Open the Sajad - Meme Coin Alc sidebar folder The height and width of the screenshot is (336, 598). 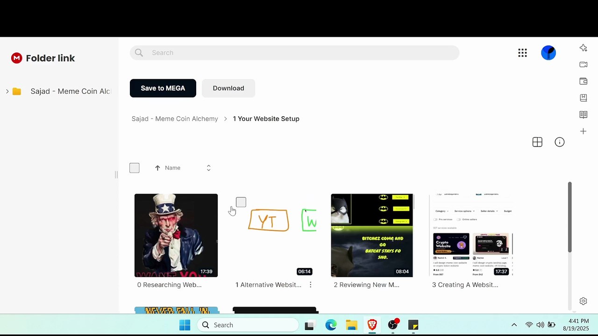(70, 91)
